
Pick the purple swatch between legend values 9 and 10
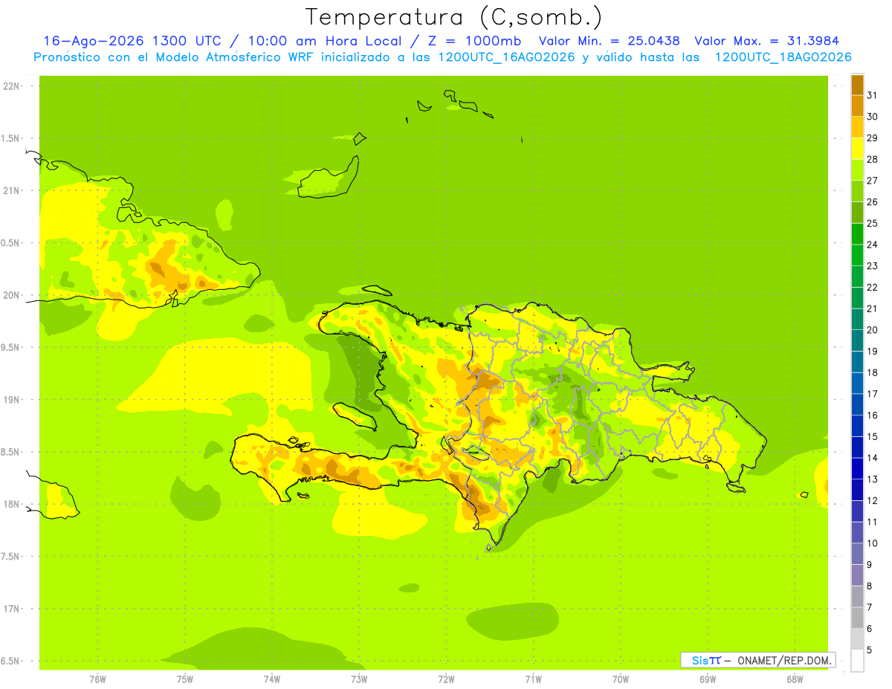point(857,554)
